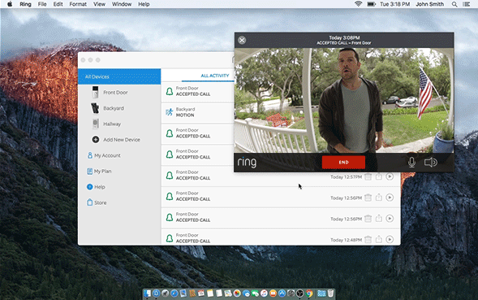Screen dimensions: 478x300
Task: Open the Format menu
Action: [78, 4]
